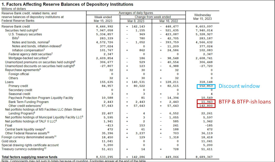Select the "Total factors supplying reserve funds" row label

pyautogui.click(x=29, y=157)
